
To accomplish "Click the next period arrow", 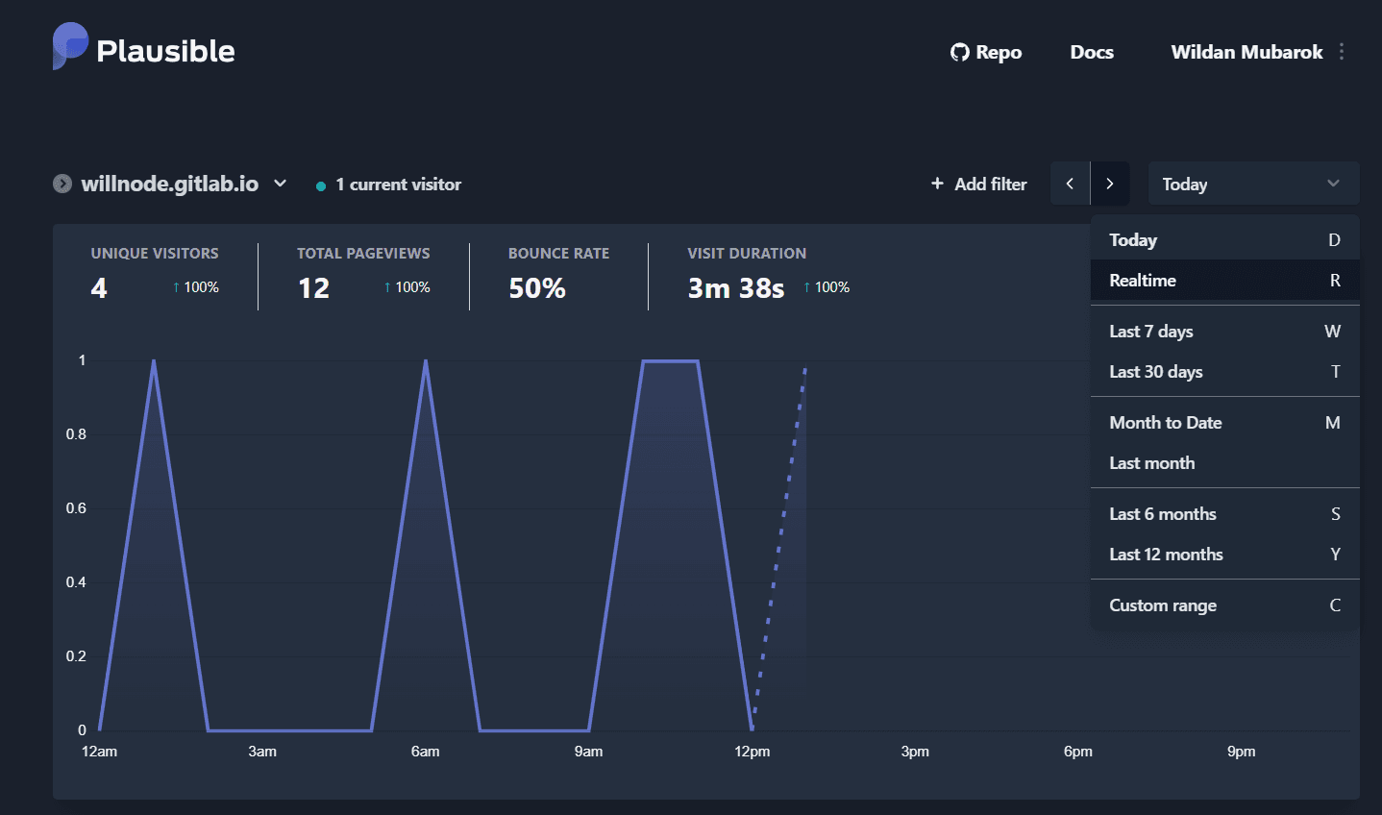I will coord(1109,183).
